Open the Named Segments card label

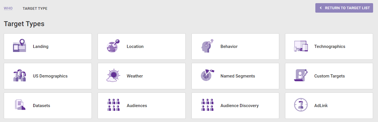pyautogui.click(x=238, y=76)
